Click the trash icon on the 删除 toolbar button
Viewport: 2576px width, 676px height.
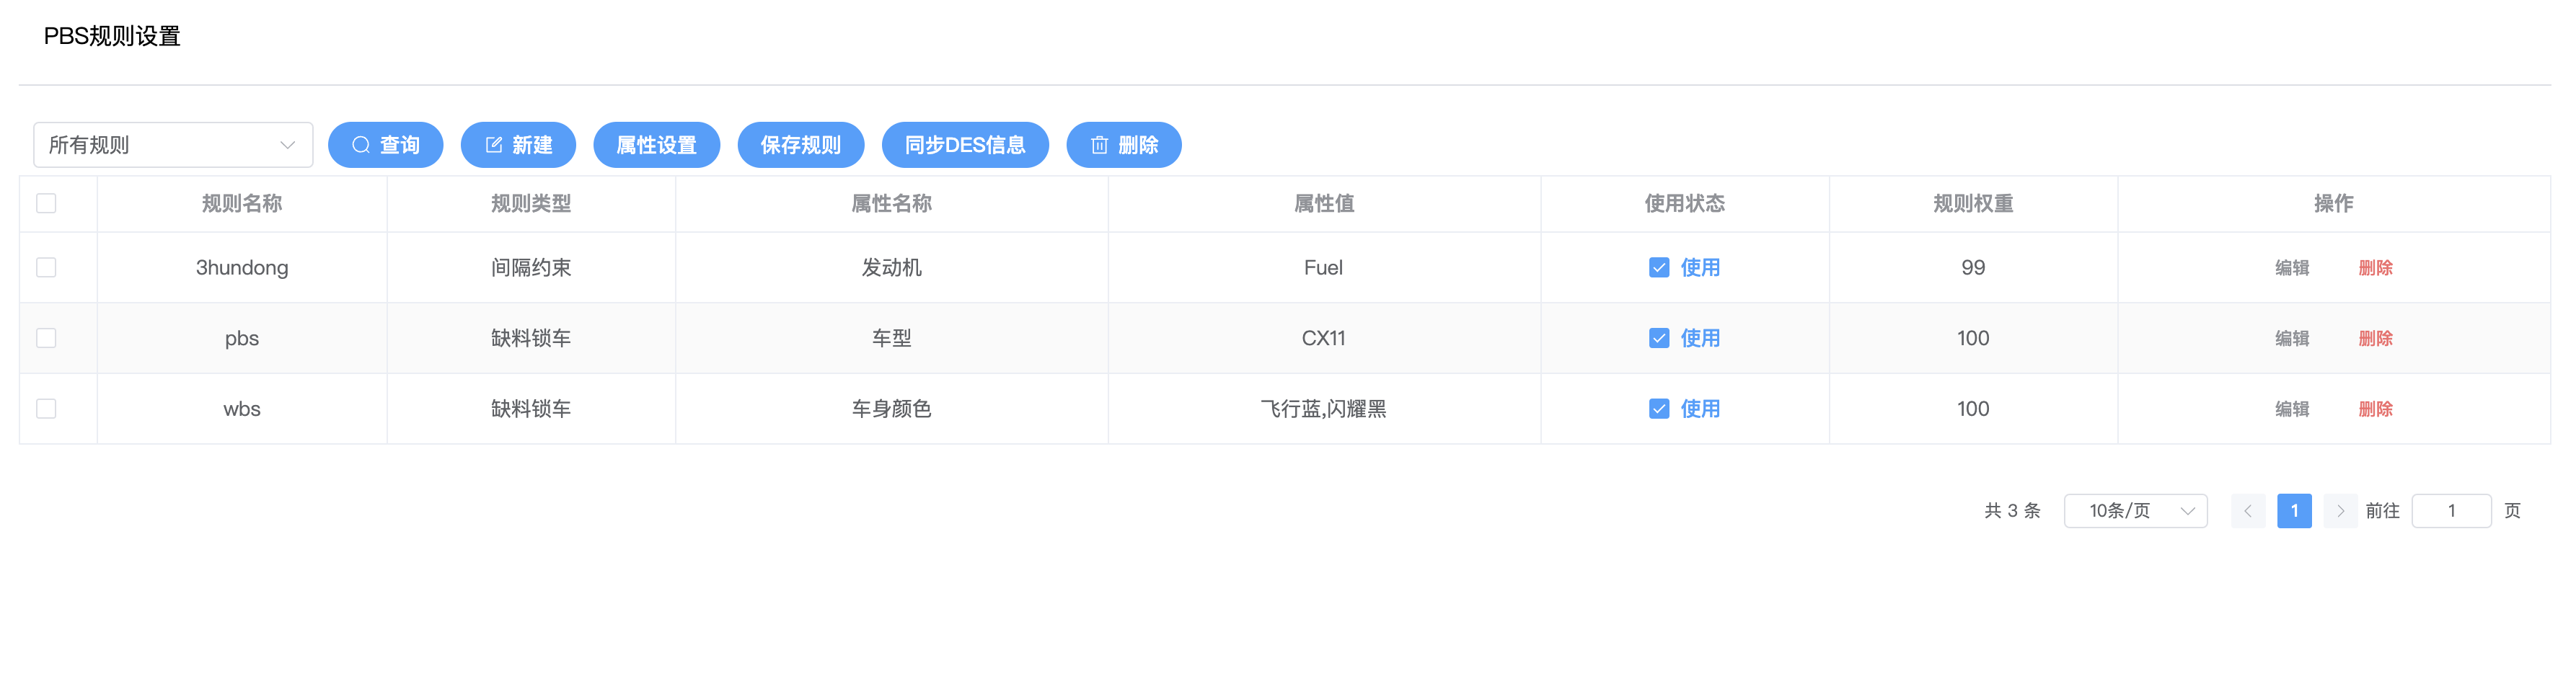click(1099, 145)
